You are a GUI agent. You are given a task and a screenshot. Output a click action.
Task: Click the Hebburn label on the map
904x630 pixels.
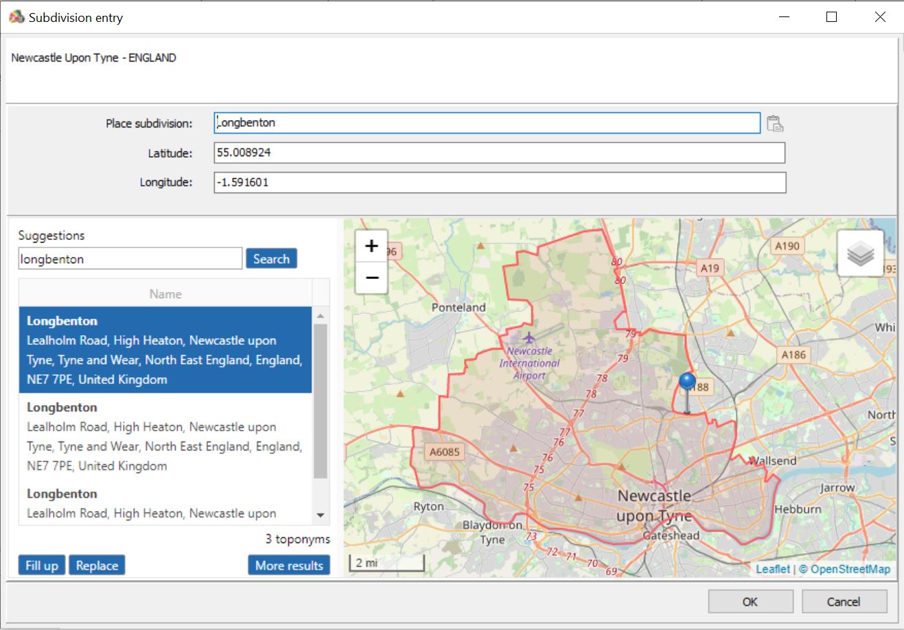click(798, 509)
